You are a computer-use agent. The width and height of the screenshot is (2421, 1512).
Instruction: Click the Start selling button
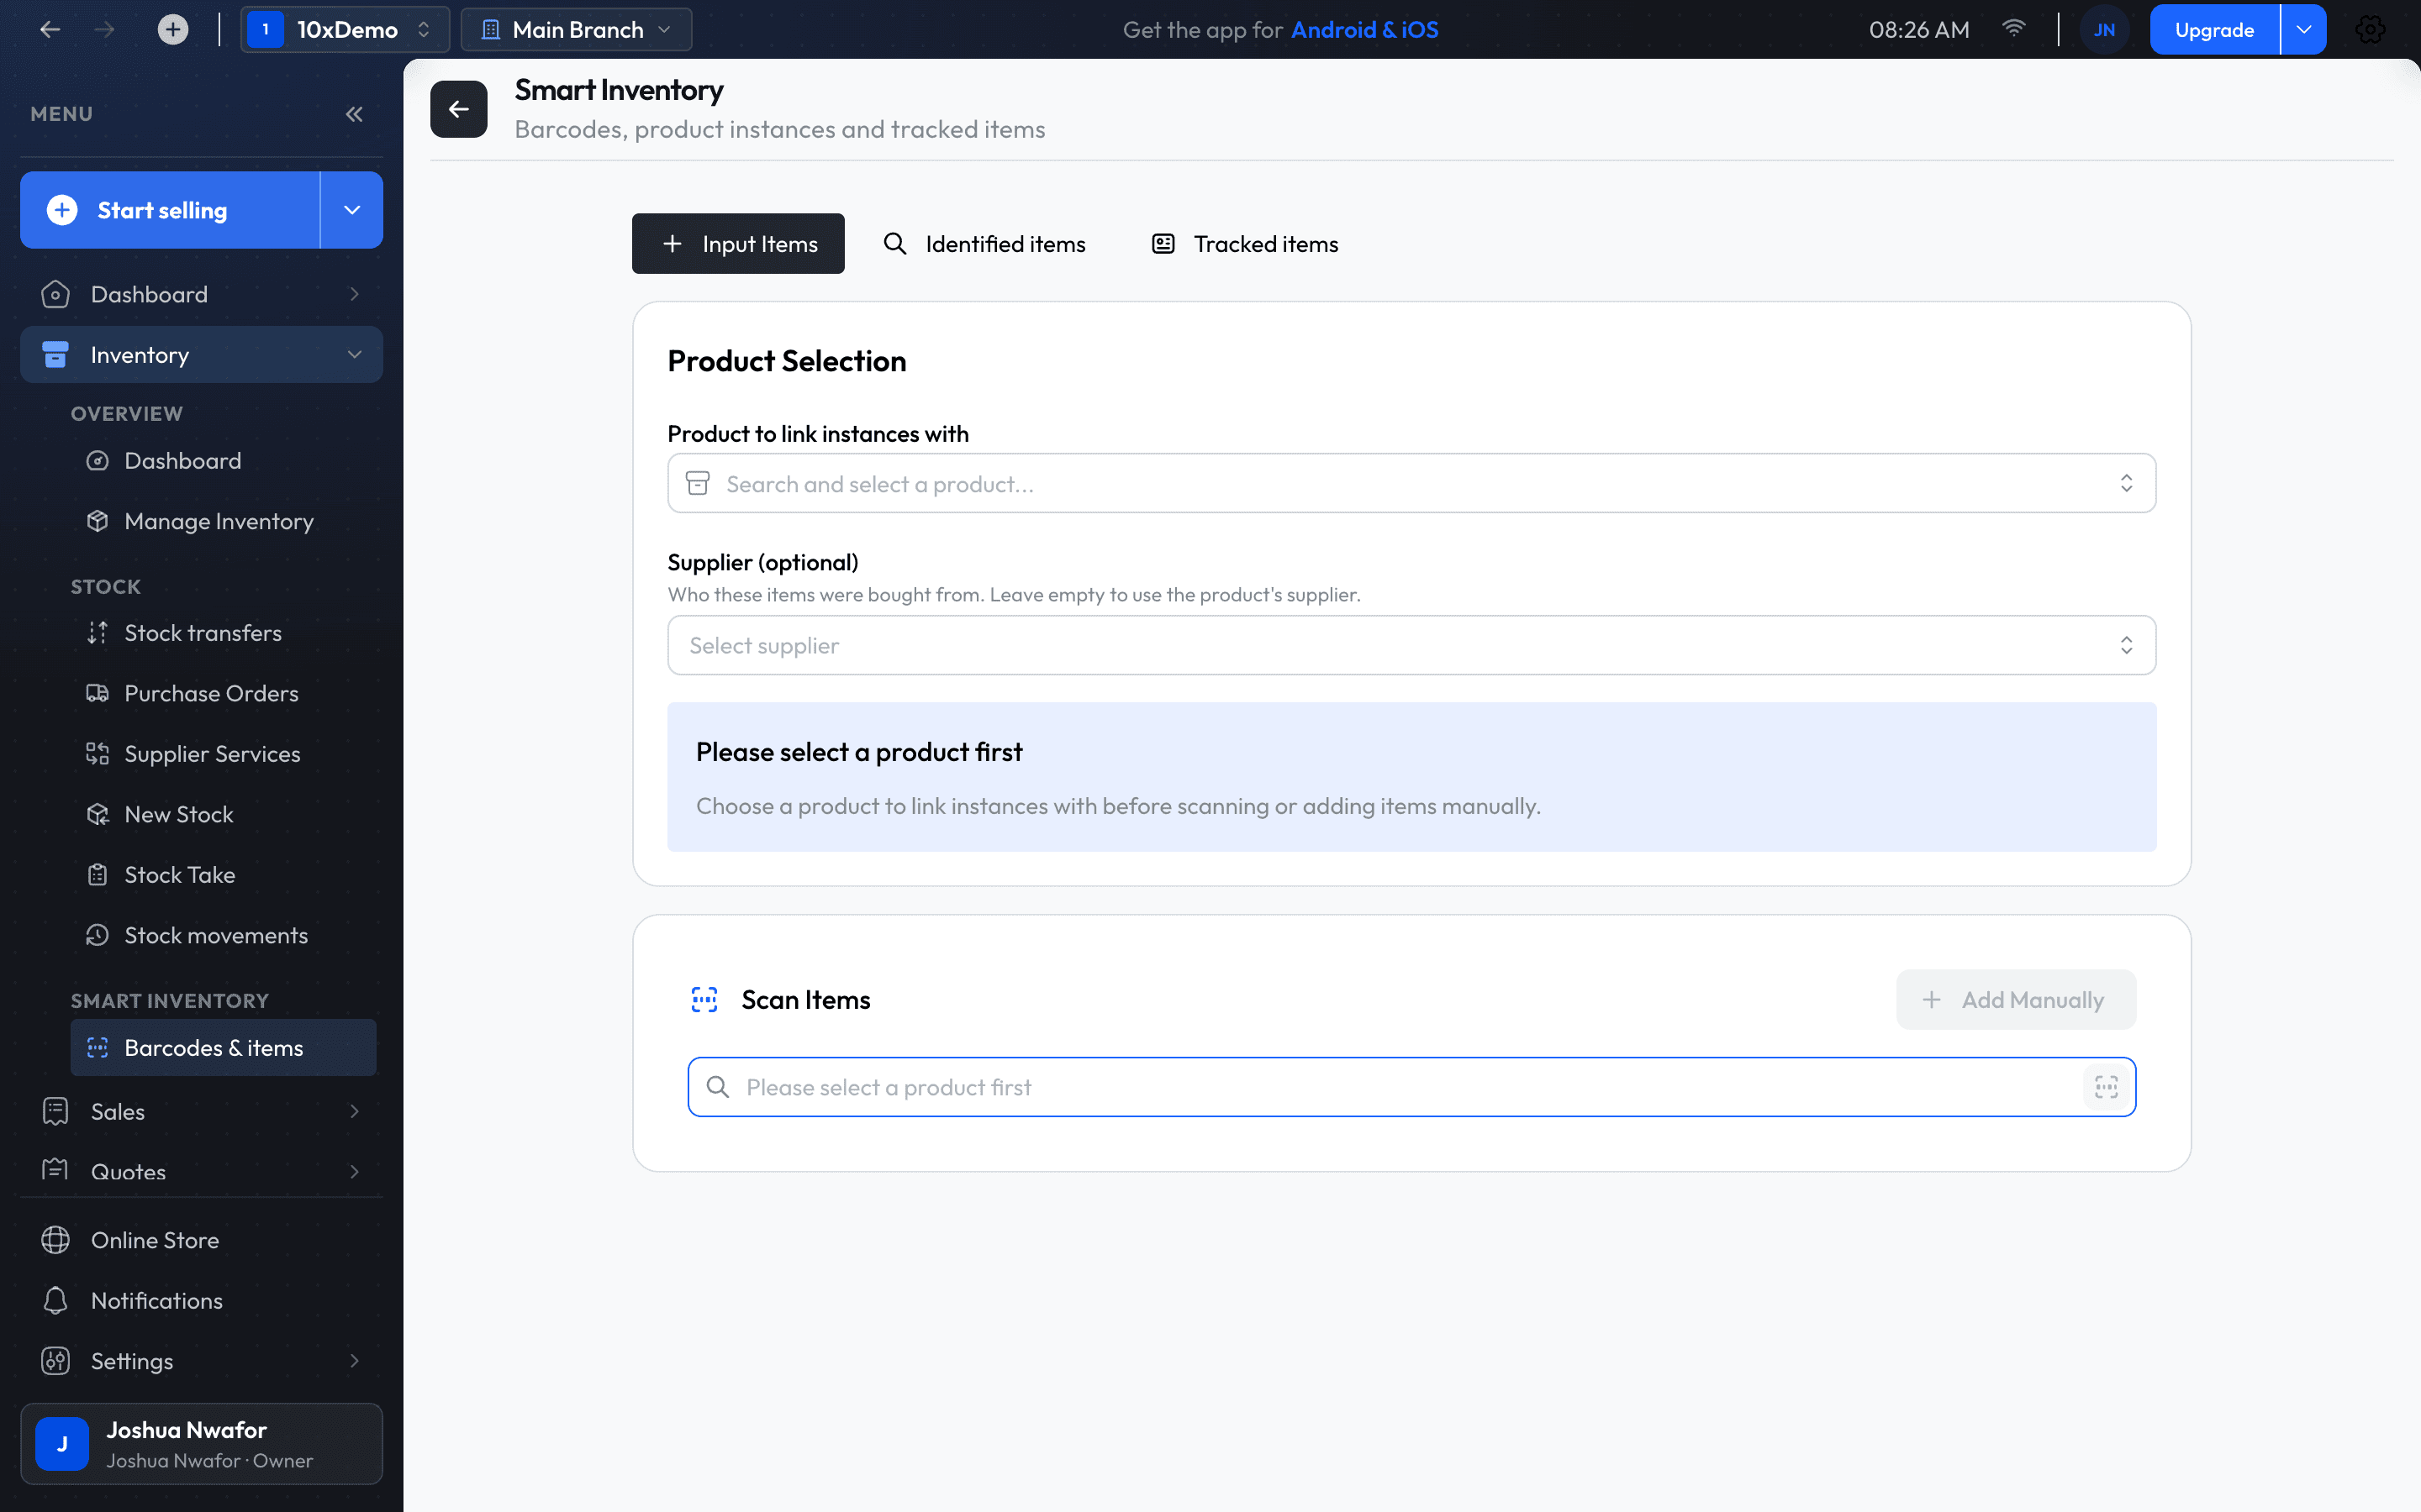pos(170,210)
